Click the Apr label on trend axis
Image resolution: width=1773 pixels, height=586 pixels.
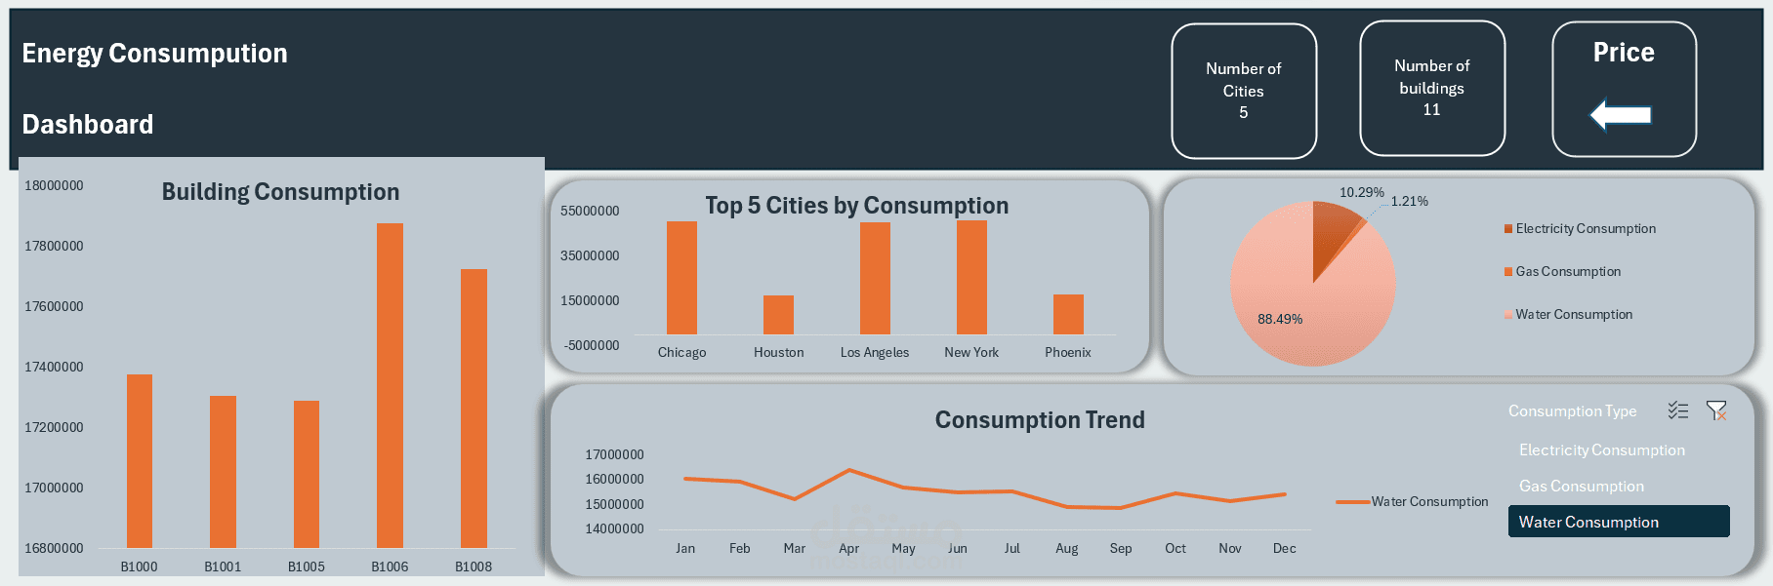pos(848,548)
